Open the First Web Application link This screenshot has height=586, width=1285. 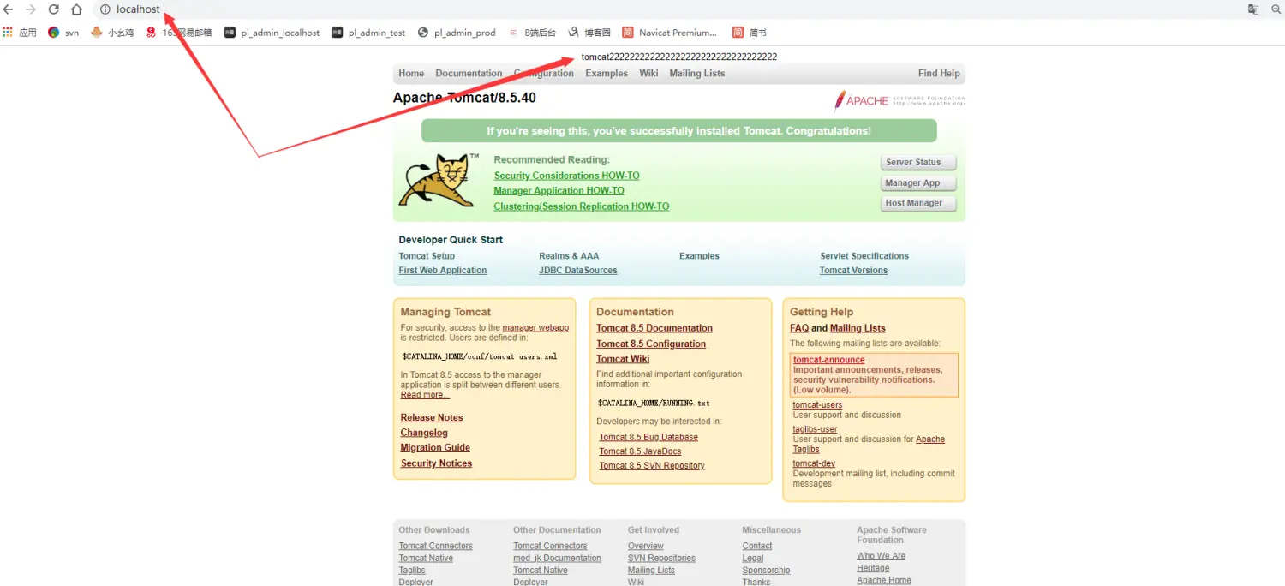[x=443, y=271]
